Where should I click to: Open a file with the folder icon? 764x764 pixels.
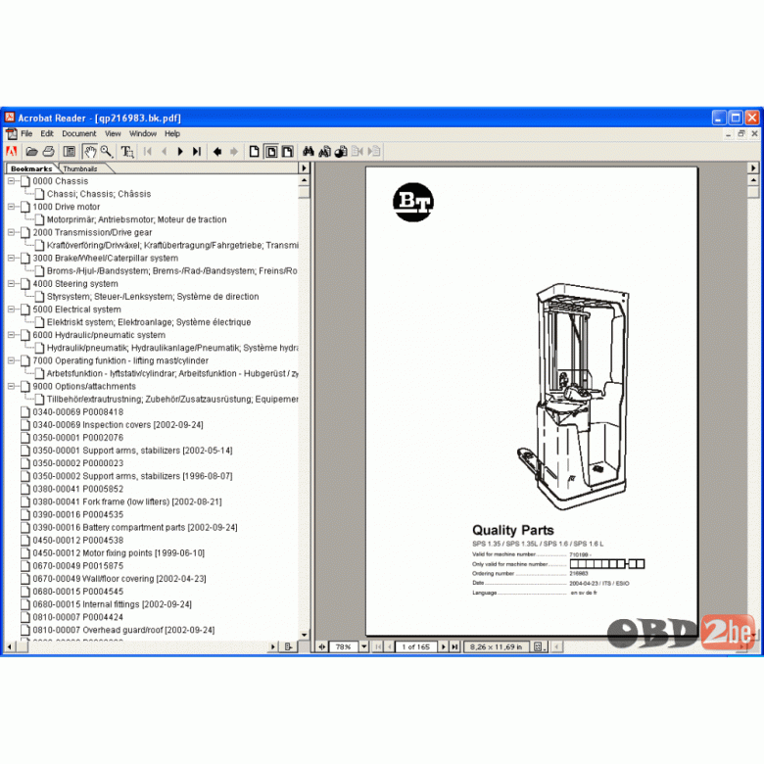31,152
